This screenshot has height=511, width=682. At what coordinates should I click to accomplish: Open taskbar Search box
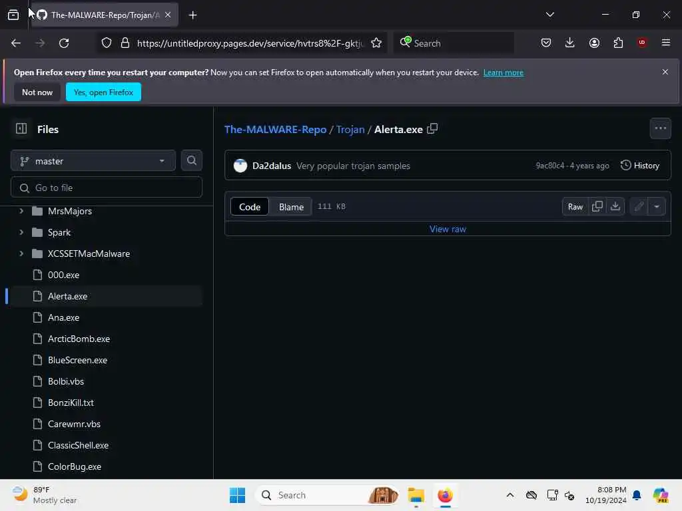click(327, 495)
